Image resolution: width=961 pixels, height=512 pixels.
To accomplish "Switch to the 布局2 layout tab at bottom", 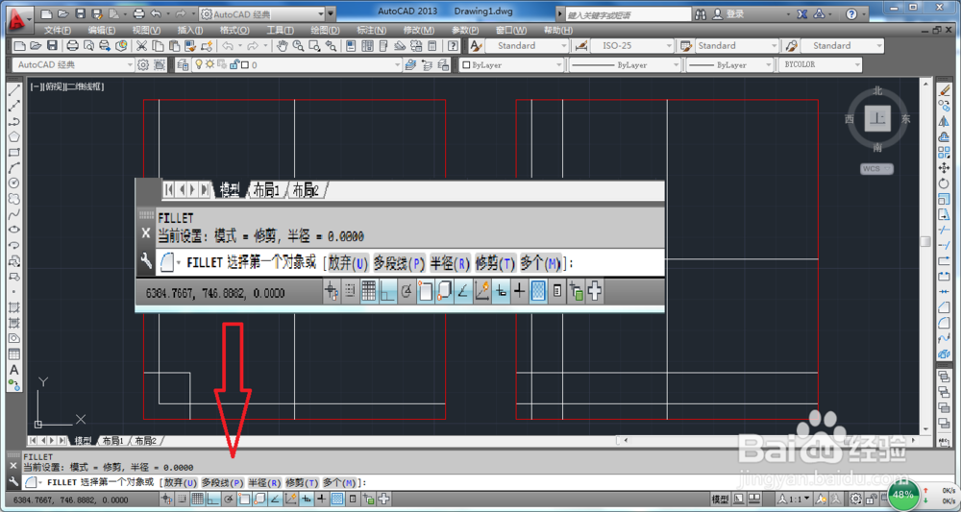I will [145, 440].
